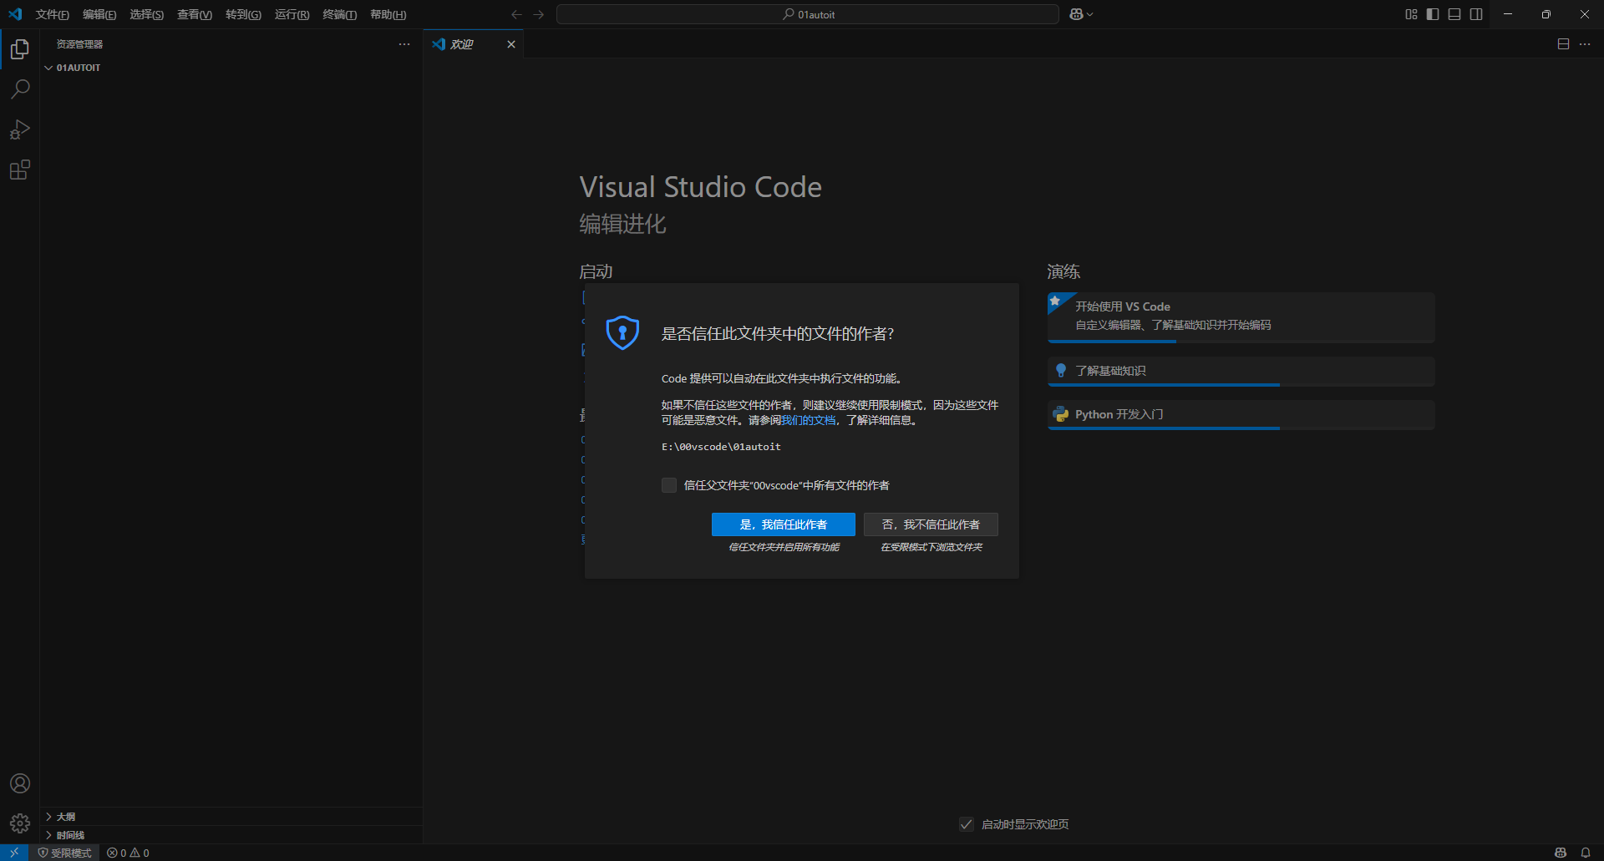Screen dimensions: 1604x861
Task: Collapse the 01AUTOIT folder section
Action: click(231, 68)
